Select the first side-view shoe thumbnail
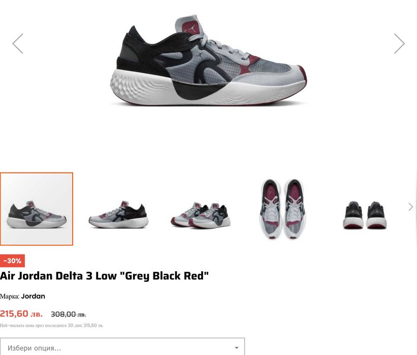Image resolution: width=417 pixels, height=355 pixels. [37, 209]
